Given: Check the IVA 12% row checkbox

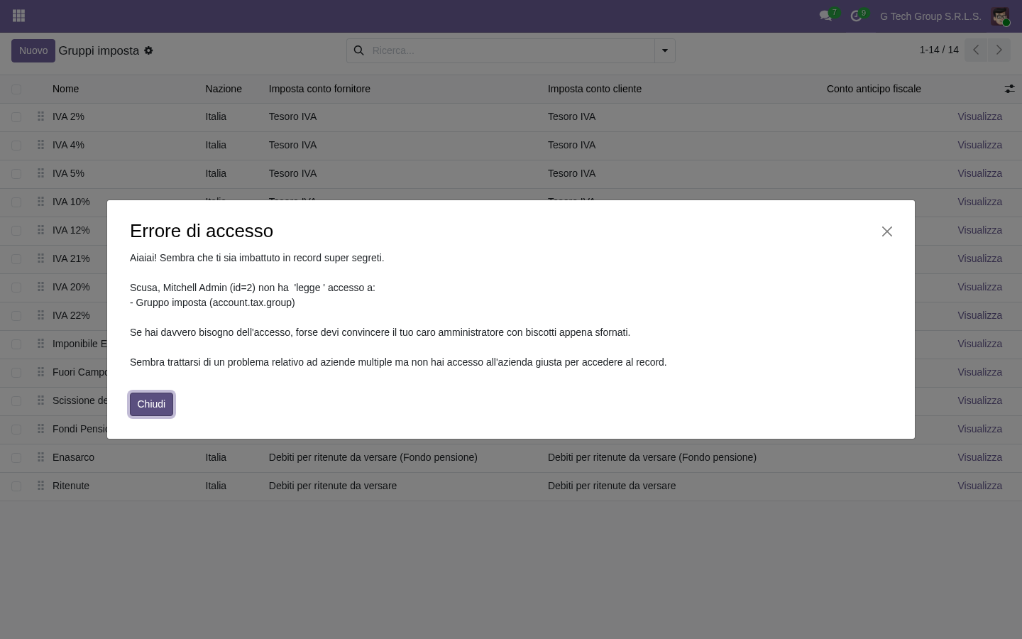Looking at the screenshot, I should [16, 230].
